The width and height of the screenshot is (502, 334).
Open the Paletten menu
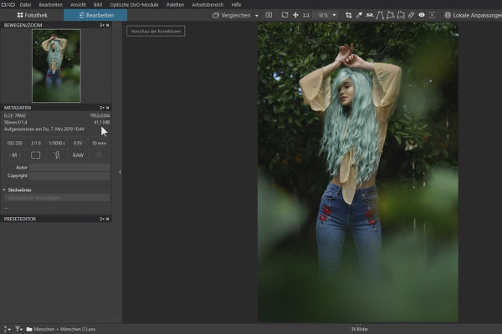click(175, 5)
